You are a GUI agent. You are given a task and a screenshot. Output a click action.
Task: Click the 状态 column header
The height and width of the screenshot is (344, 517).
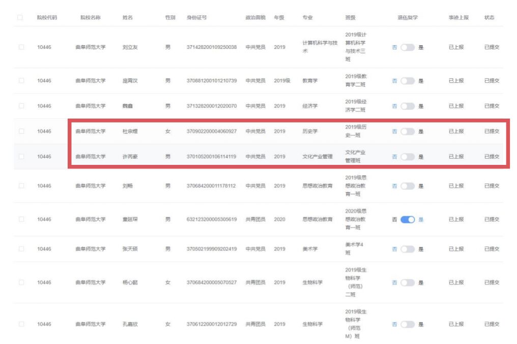coord(489,18)
